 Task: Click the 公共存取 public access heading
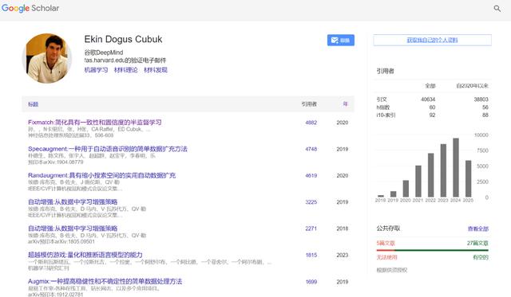click(x=388, y=229)
